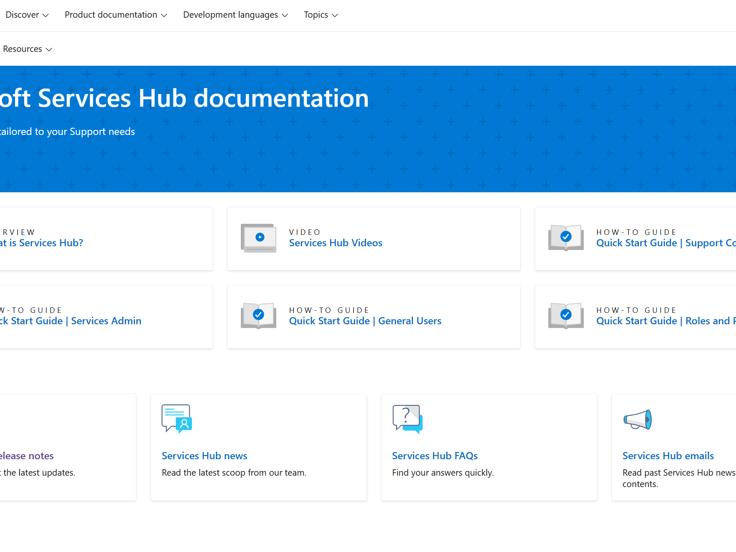The image size is (736, 552).
Task: Open Quick Start Guide Support link
Action: [666, 243]
